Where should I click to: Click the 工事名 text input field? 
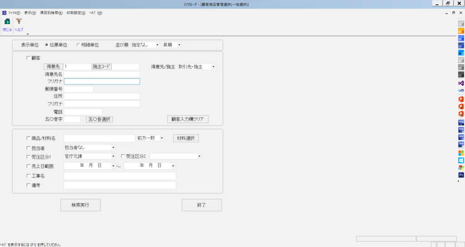(119, 176)
